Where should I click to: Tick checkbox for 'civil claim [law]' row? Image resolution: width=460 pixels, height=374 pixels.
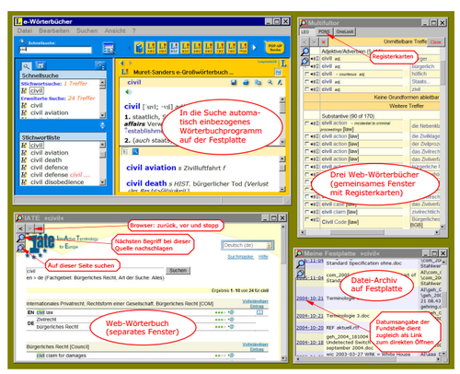(x=306, y=212)
